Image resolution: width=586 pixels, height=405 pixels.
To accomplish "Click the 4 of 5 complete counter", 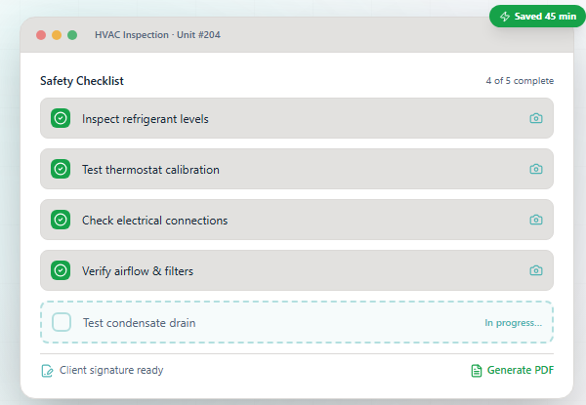I will 520,81.
